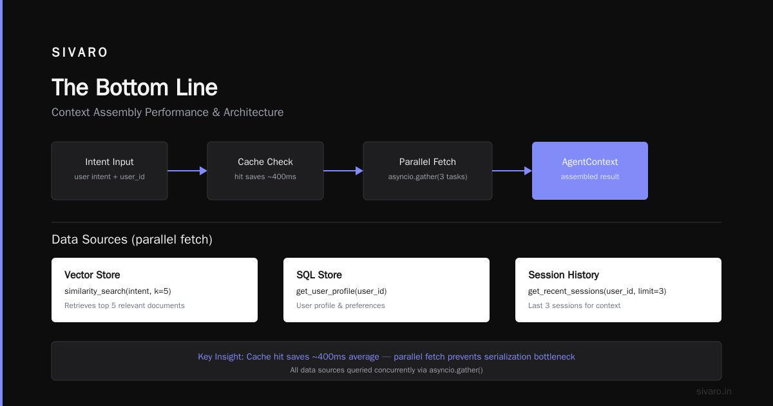Select the Vector Store card

(x=155, y=290)
